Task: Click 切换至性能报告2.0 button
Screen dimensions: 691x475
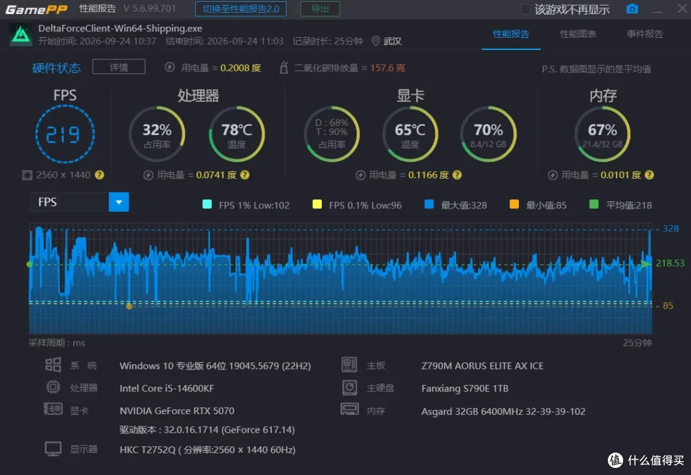Action: [241, 9]
